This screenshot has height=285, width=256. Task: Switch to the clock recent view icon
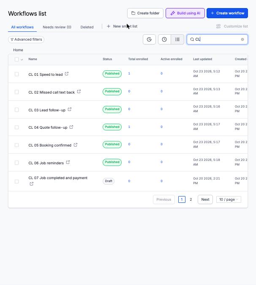click(x=164, y=39)
